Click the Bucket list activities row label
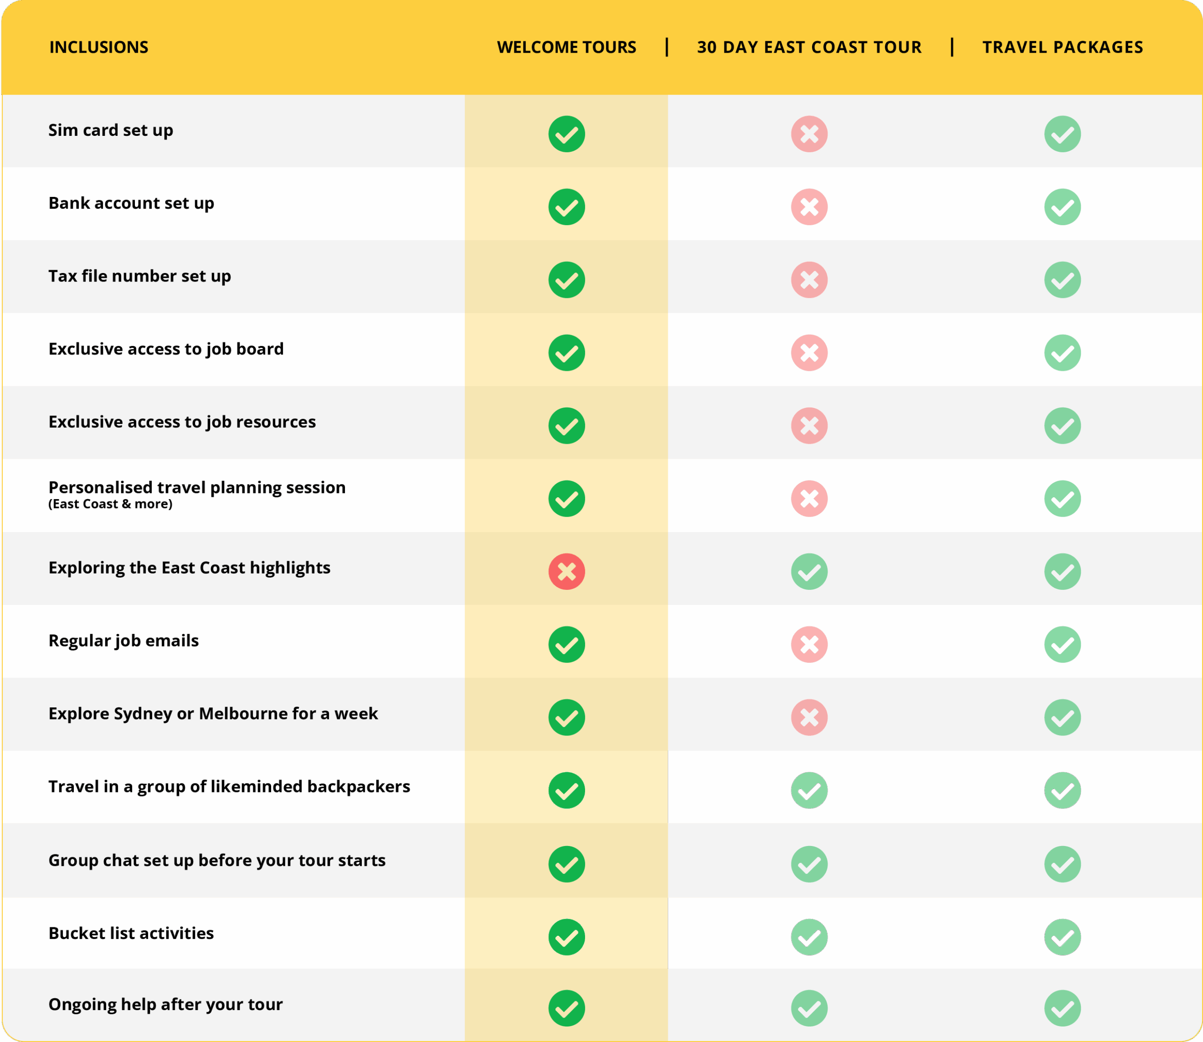The width and height of the screenshot is (1203, 1042). 131,933
